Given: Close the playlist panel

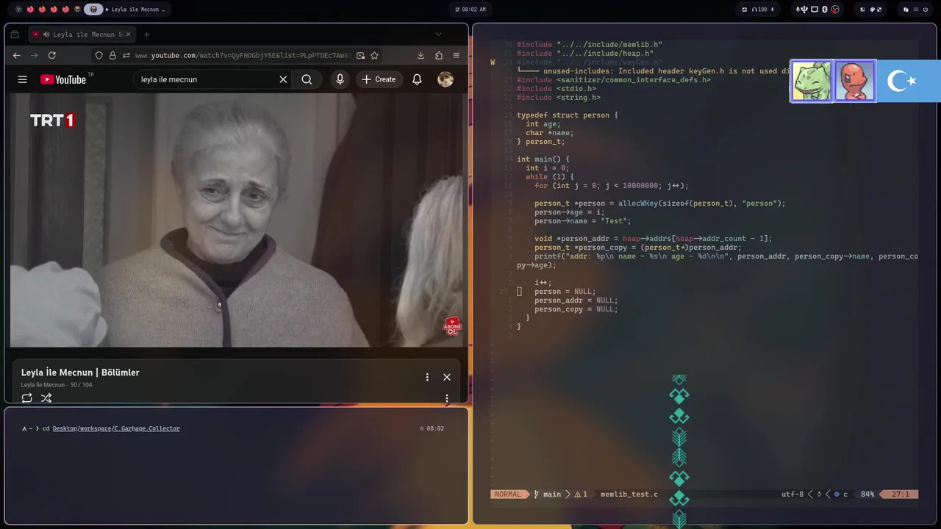Looking at the screenshot, I should pos(447,377).
